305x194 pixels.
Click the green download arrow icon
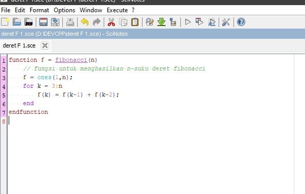click(x=161, y=22)
